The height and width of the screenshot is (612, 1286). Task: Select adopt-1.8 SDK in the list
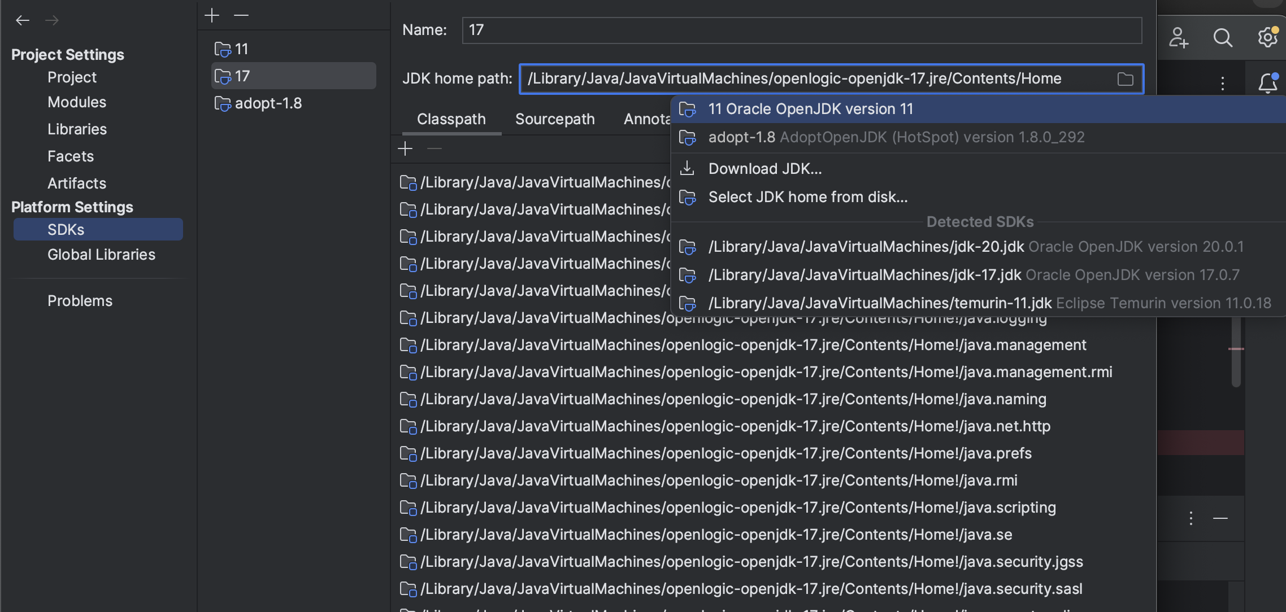(268, 103)
